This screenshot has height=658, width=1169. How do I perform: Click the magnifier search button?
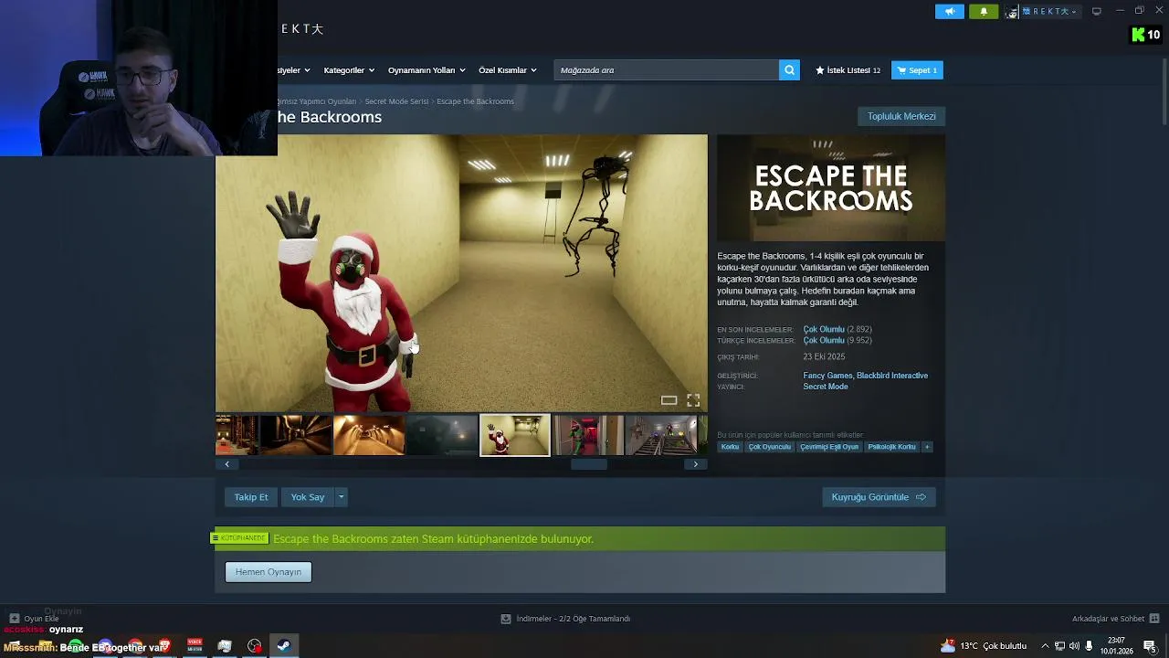(789, 70)
